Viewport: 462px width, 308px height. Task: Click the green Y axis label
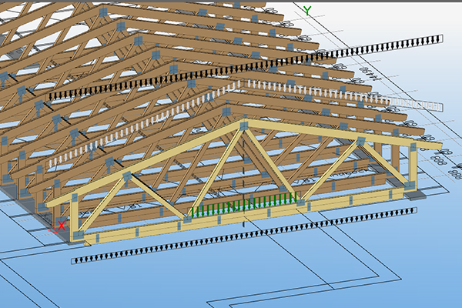(307, 11)
